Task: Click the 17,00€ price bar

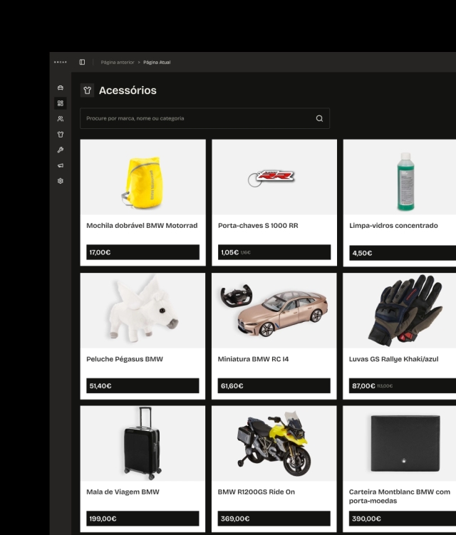Action: click(142, 252)
